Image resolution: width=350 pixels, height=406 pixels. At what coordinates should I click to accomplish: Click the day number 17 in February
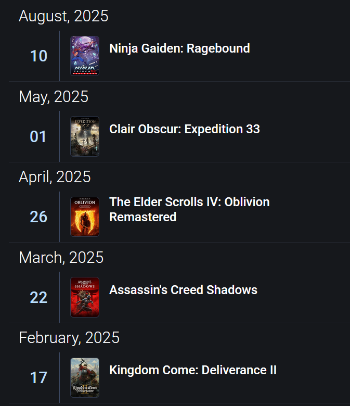point(38,377)
